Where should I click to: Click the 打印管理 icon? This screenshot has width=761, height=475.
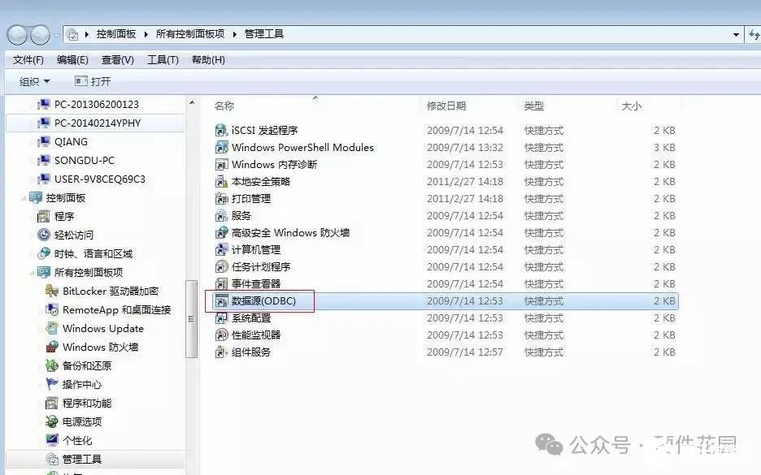(221, 199)
